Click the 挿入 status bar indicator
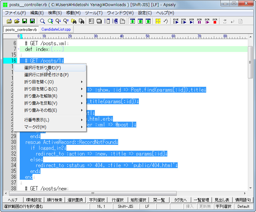 pyautogui.click(x=190, y=207)
